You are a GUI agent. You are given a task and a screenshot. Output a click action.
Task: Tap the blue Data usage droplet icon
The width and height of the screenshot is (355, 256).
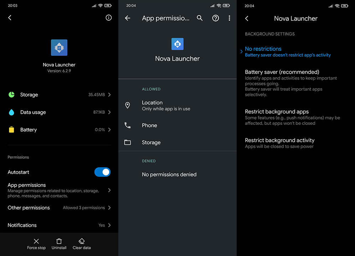tap(11, 112)
